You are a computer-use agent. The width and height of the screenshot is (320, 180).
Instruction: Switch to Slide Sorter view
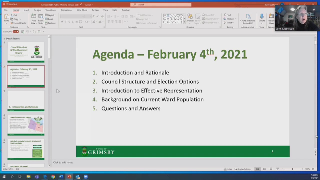pos(264,169)
